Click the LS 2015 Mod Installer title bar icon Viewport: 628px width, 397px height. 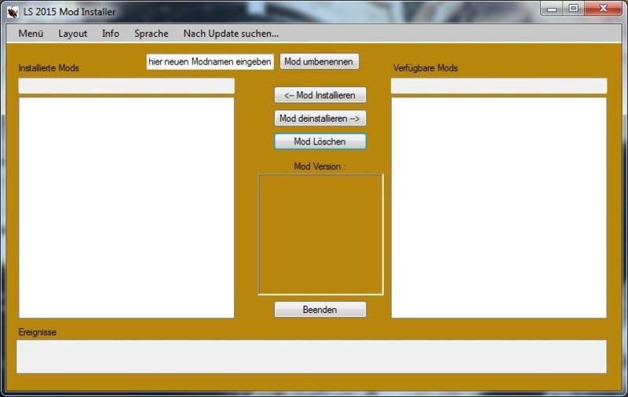[x=13, y=12]
